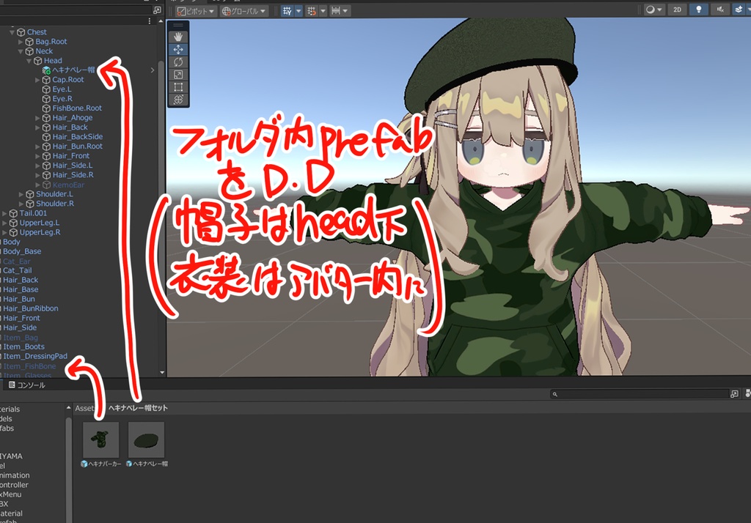Click the Console tab icon
Viewport: 751px width, 523px height.
pos(12,385)
